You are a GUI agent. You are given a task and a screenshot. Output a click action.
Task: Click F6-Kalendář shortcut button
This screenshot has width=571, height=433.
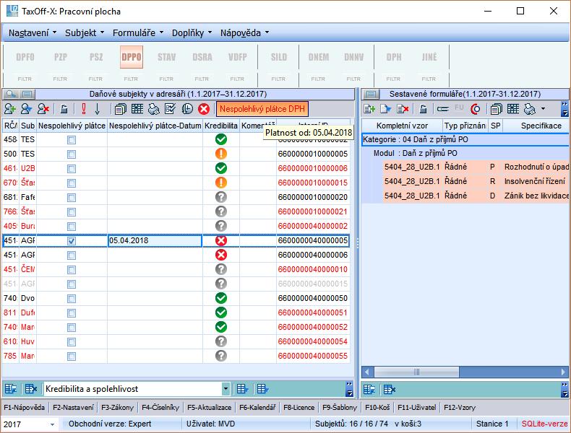pos(257,408)
